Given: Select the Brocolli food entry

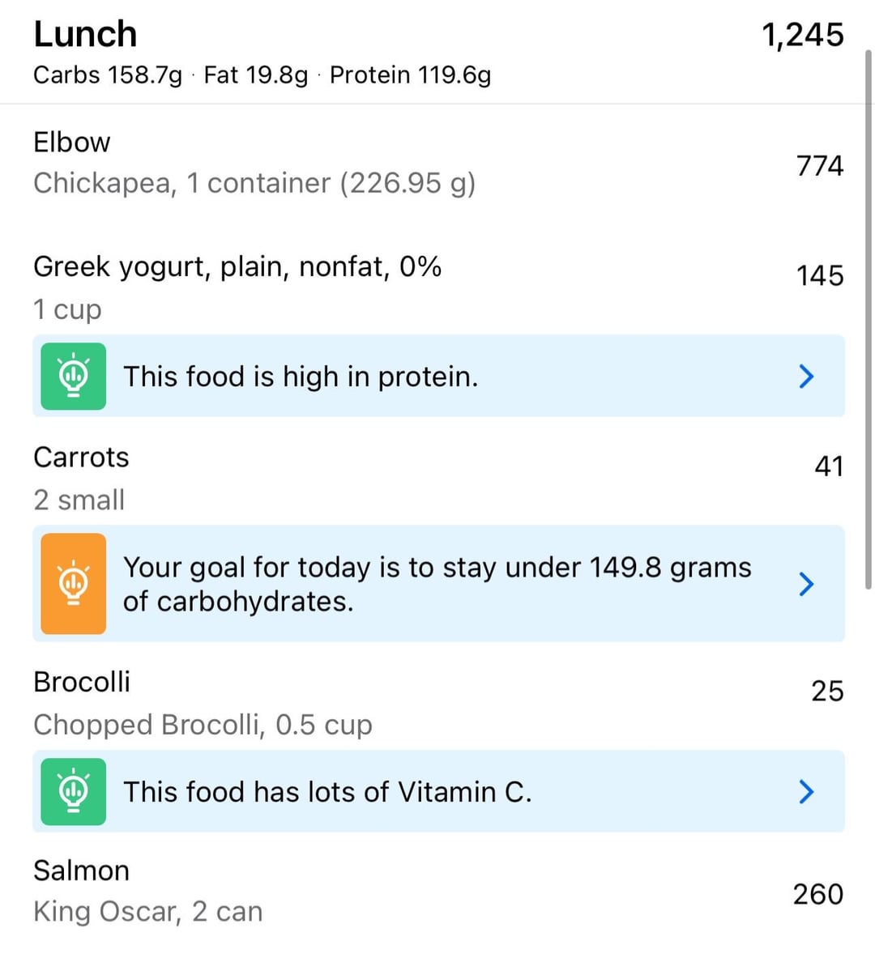Looking at the screenshot, I should tap(437, 703).
